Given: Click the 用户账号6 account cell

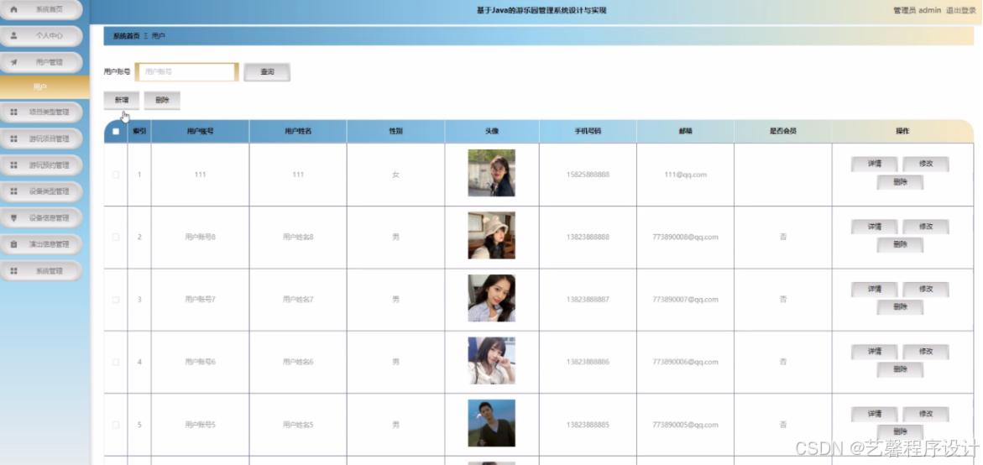Looking at the screenshot, I should (x=200, y=363).
